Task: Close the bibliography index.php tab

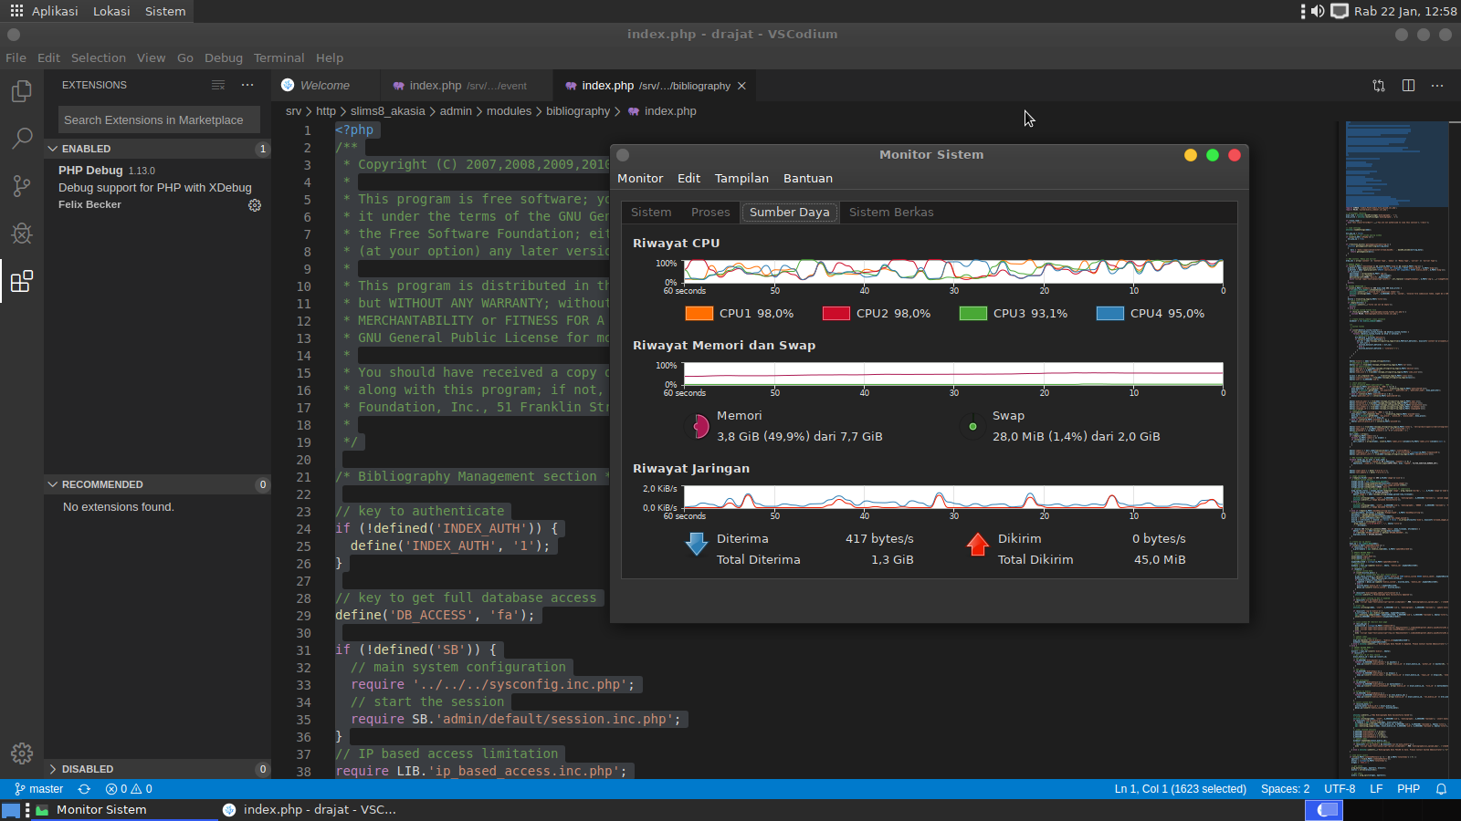Action: click(741, 86)
